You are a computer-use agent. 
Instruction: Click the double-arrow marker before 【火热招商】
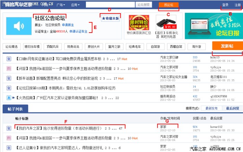coord(13,98)
